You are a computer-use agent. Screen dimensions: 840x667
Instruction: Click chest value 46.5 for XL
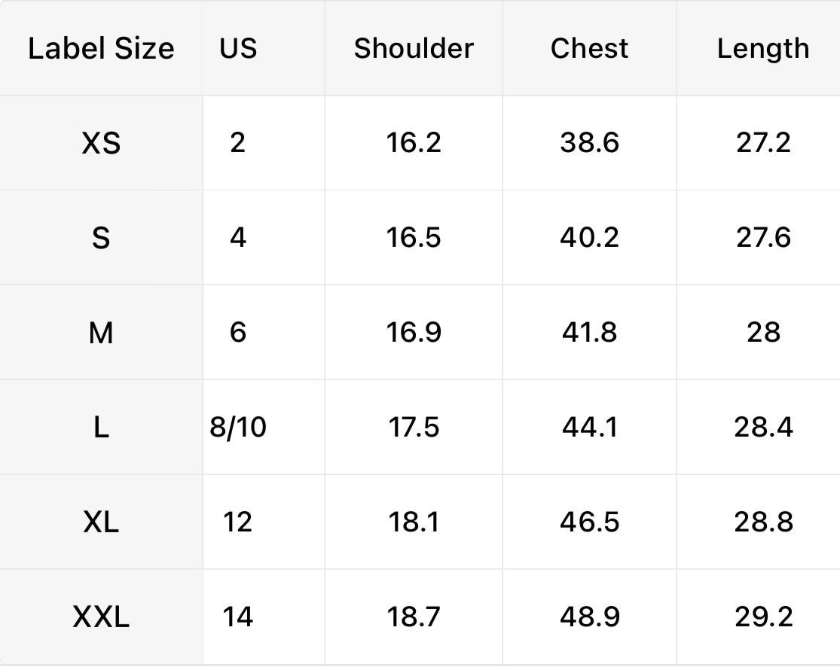pyautogui.click(x=589, y=522)
